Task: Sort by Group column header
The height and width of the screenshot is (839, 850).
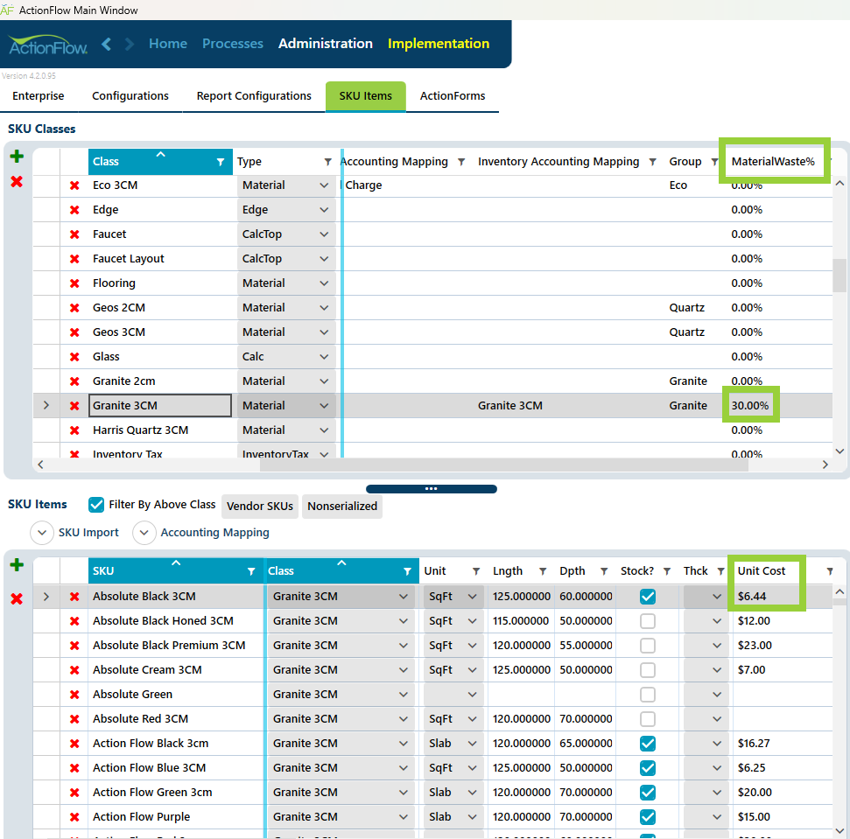Action: coord(685,161)
